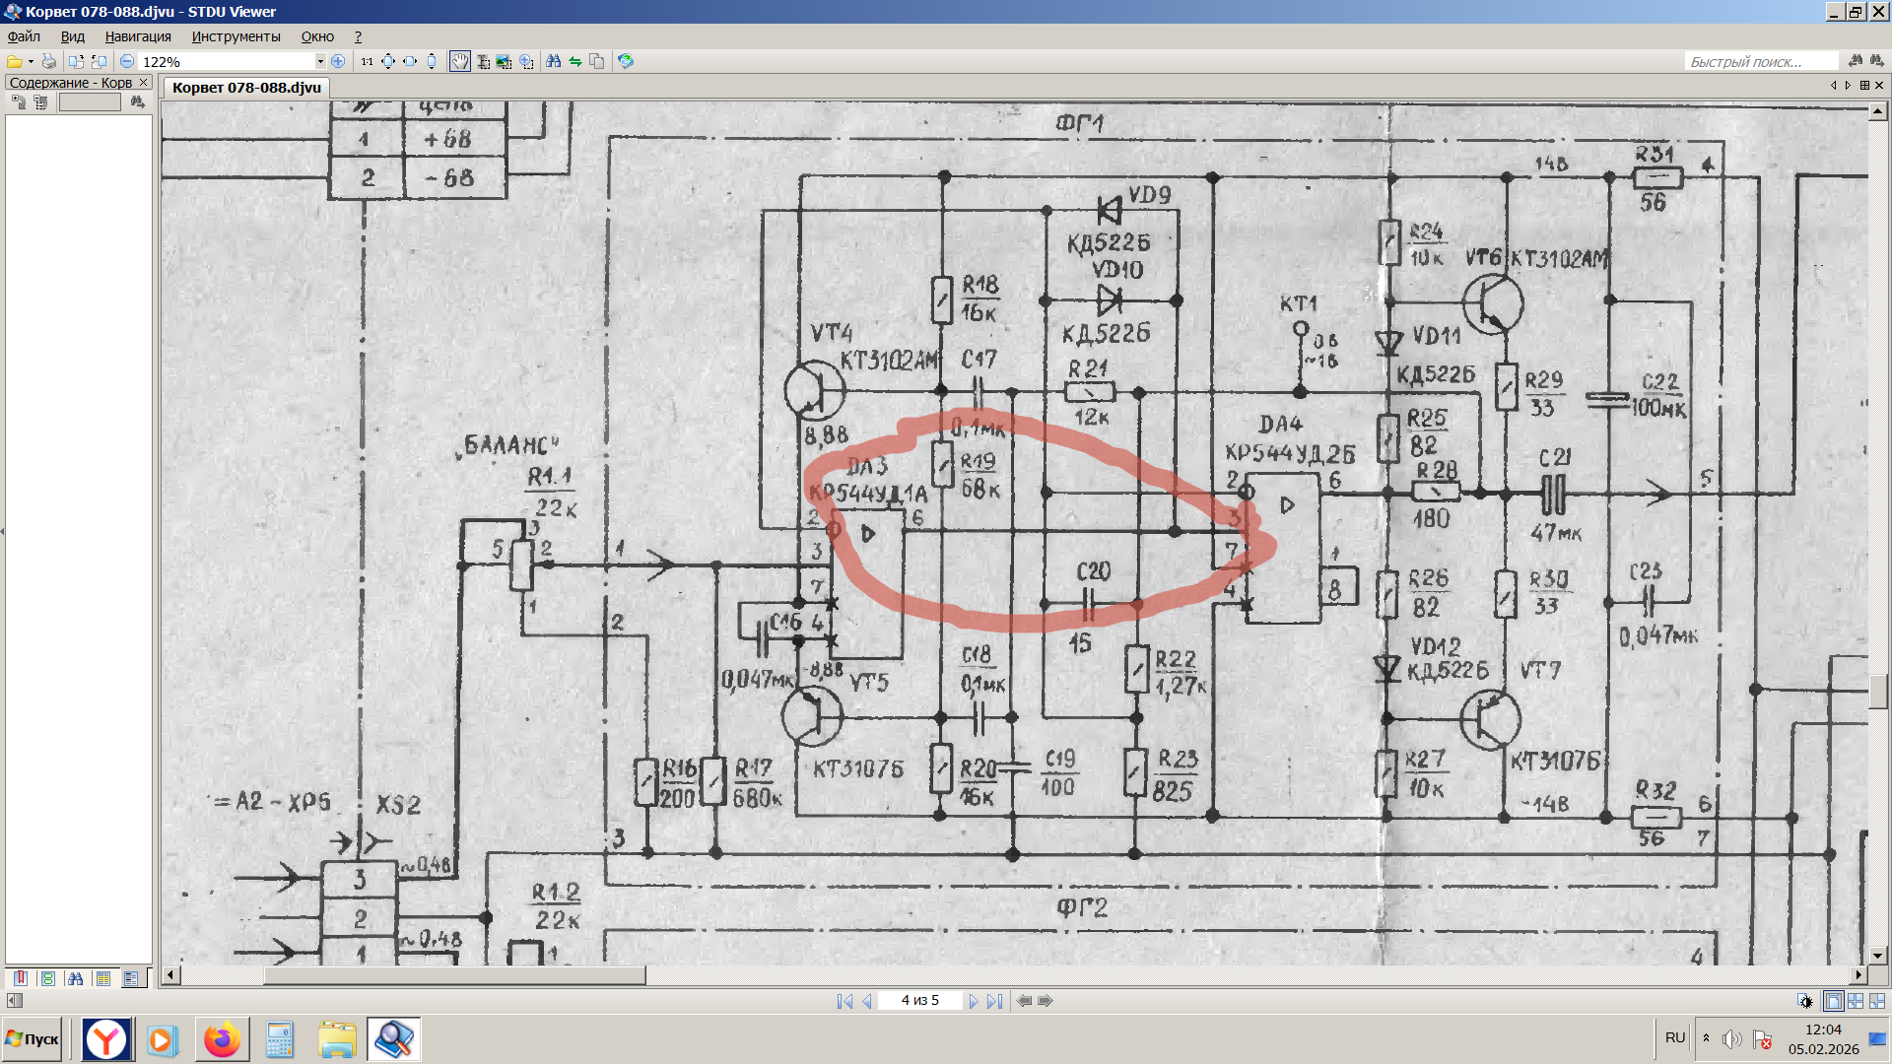This screenshot has width=1892, height=1064.
Task: Open the Bookmarks sidebar tab icon
Action: (x=20, y=978)
